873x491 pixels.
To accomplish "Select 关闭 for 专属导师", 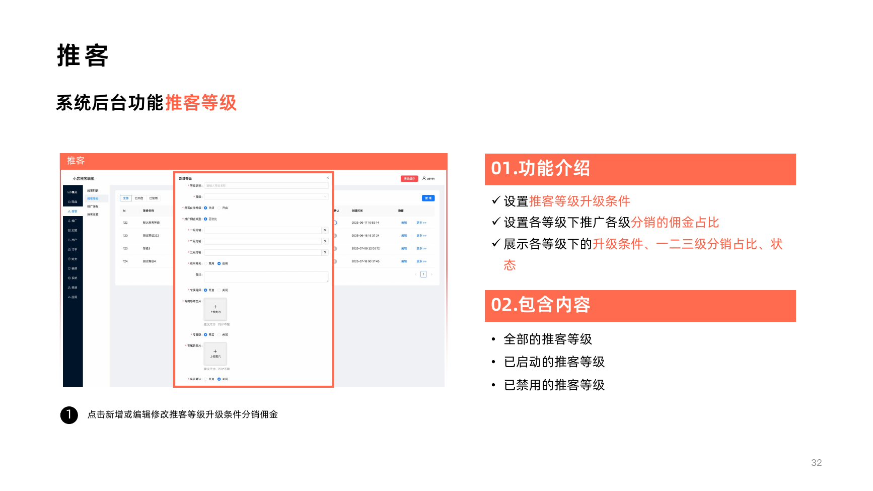I will coord(223,290).
